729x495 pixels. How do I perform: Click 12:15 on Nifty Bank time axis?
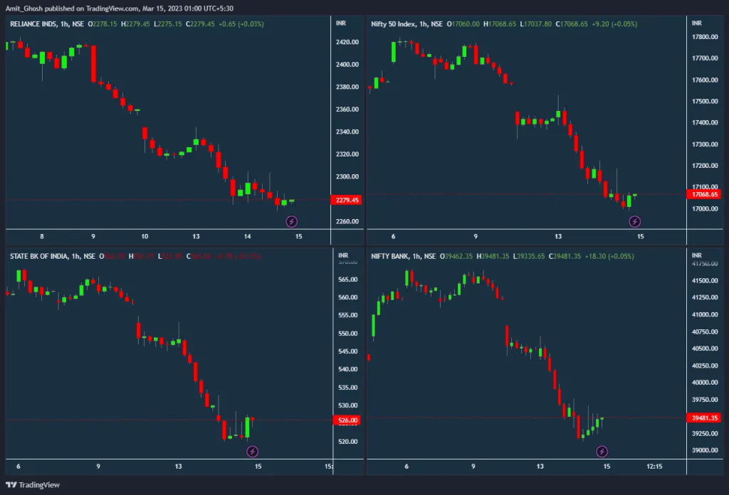click(654, 467)
